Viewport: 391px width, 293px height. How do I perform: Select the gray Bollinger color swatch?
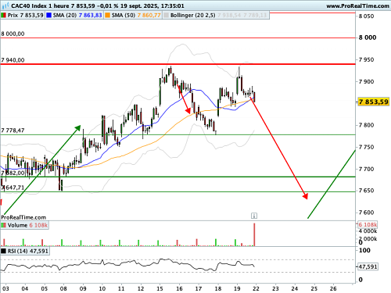click(166, 16)
